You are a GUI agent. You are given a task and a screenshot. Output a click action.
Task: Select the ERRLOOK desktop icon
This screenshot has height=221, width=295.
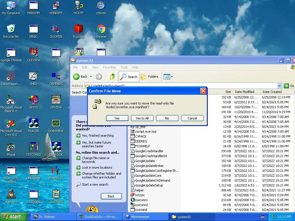(x=56, y=149)
